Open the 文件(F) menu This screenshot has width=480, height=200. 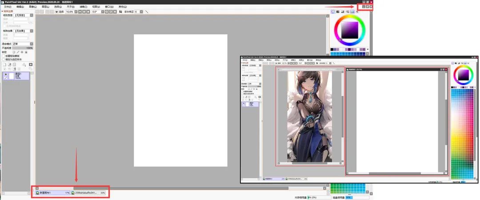[x=8, y=6]
